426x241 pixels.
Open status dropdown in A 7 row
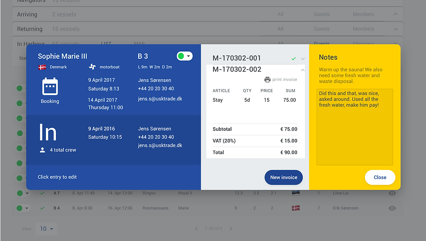click(x=27, y=193)
